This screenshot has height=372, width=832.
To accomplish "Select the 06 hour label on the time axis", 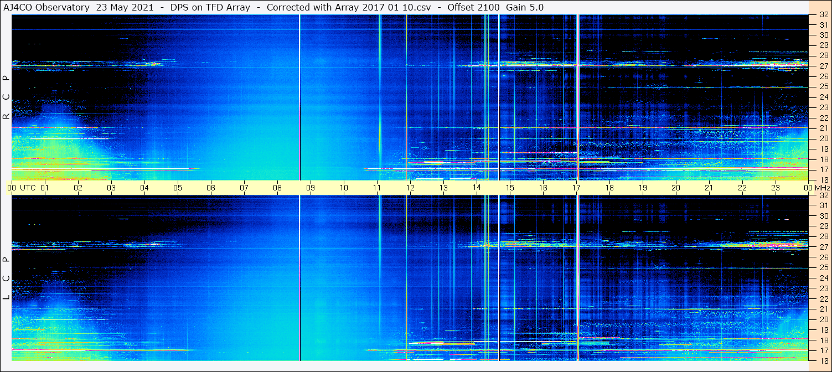I will [x=211, y=188].
